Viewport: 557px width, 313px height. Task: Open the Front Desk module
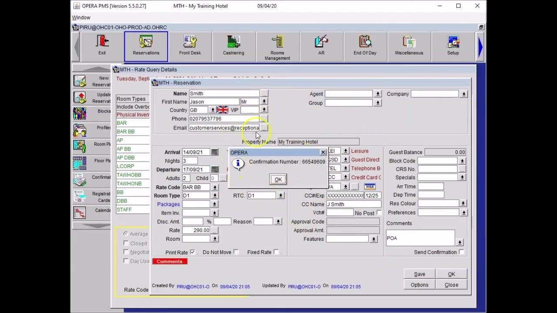(190, 46)
